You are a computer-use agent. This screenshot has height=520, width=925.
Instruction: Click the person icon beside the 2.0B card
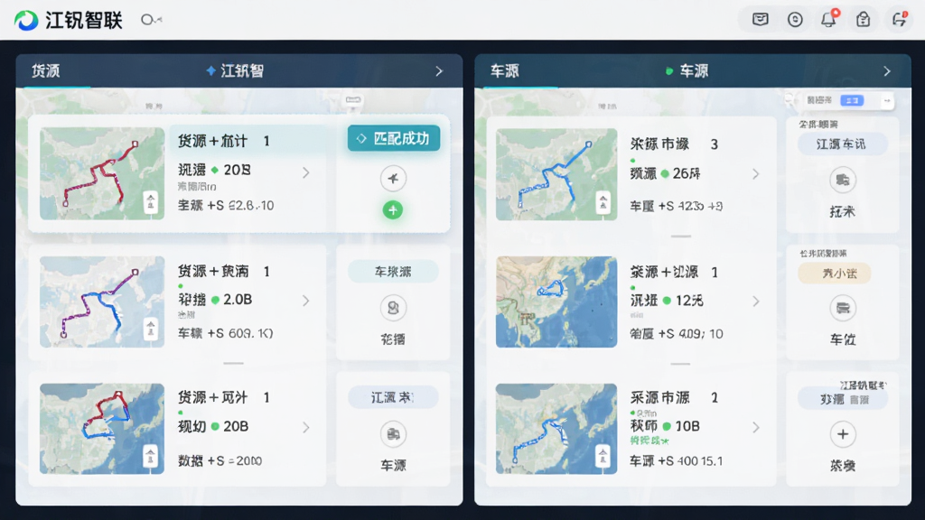click(x=393, y=307)
